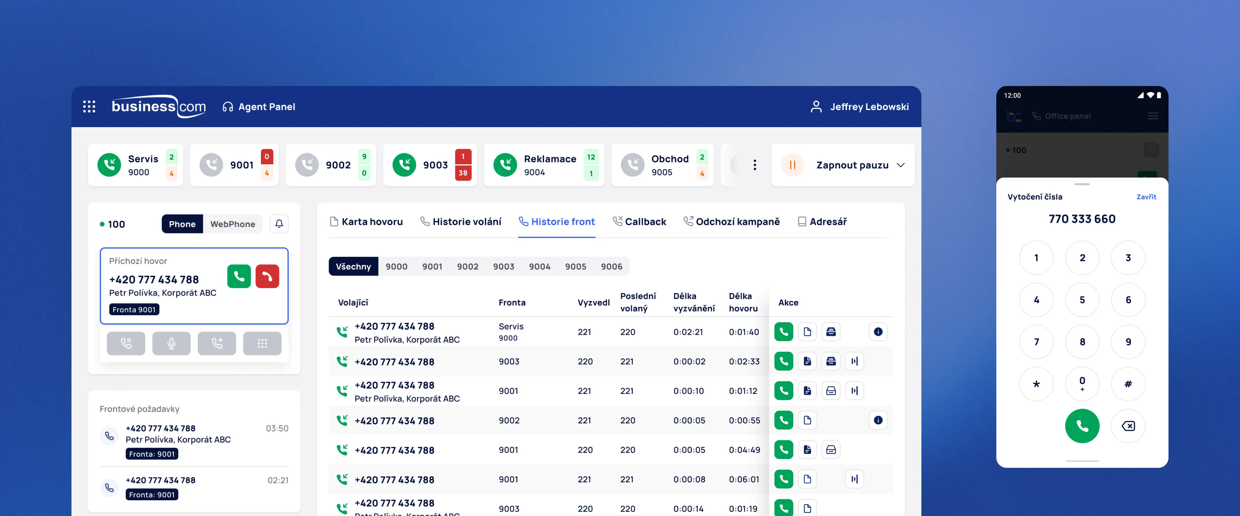Open the info icon in 0:00:55 row

pos(878,420)
